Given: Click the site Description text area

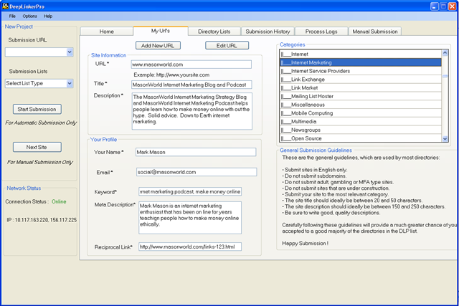Looking at the screenshot, I should [x=191, y=111].
